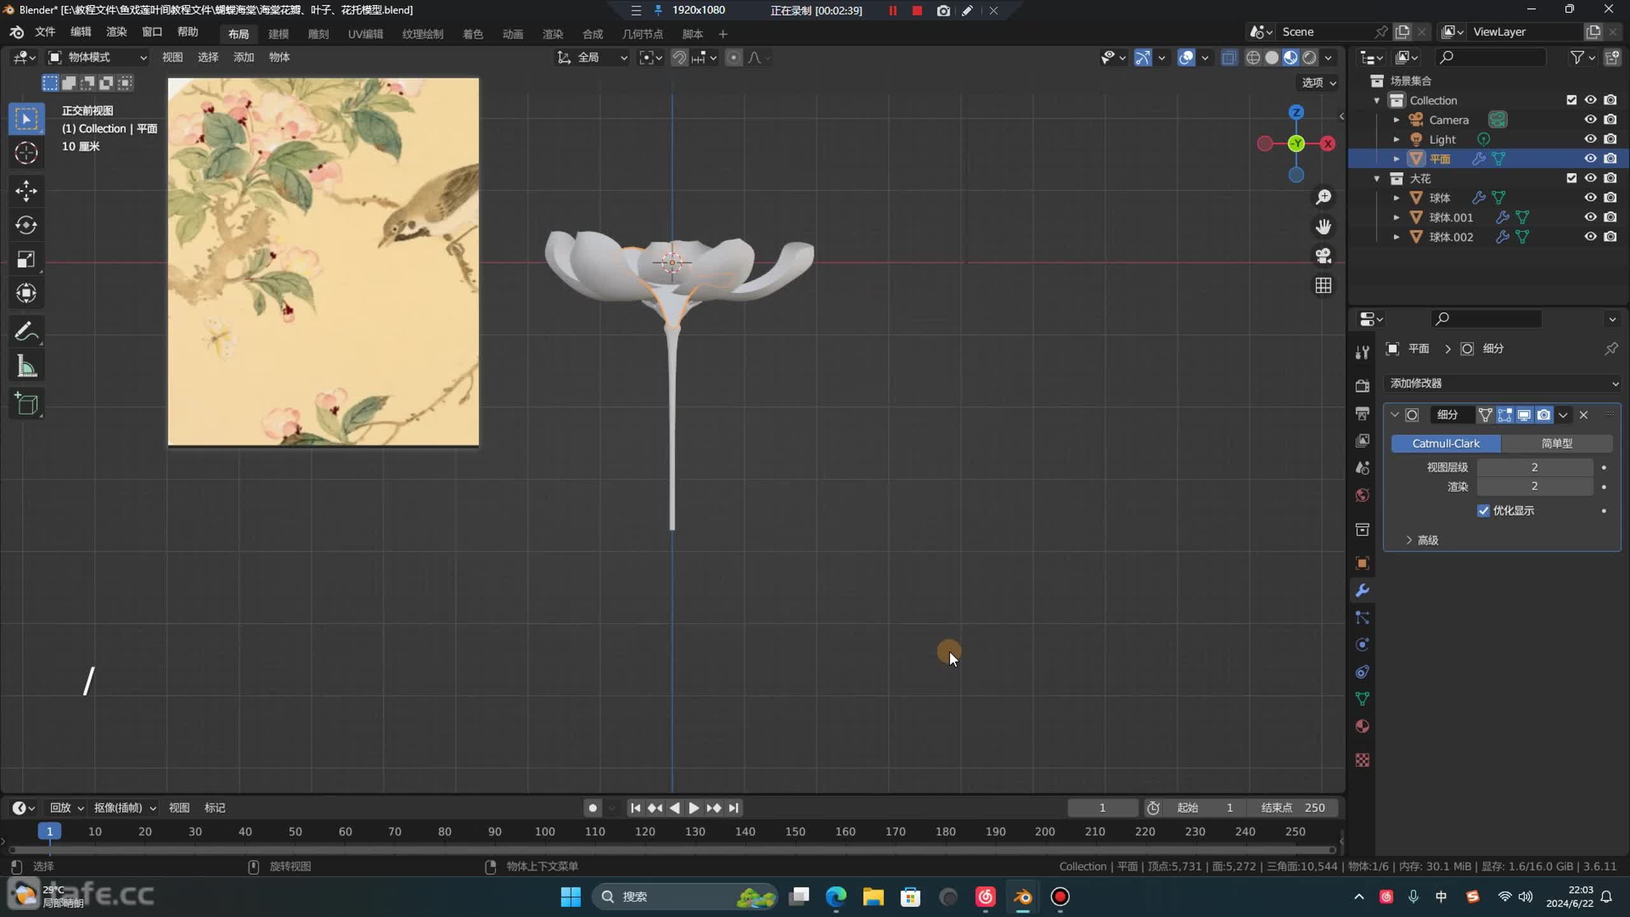
Task: Activate the Select Box tool
Action: [x=26, y=118]
